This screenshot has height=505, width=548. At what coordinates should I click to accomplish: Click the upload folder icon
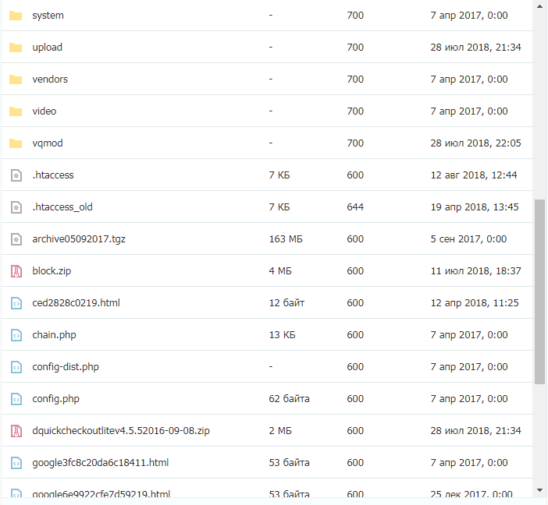[16, 48]
